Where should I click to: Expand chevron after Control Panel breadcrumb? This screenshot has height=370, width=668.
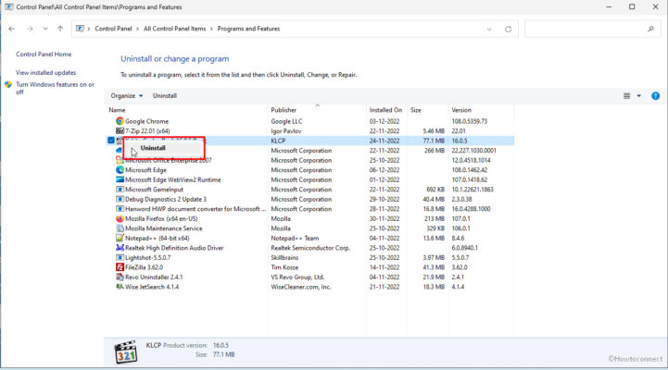pos(138,29)
